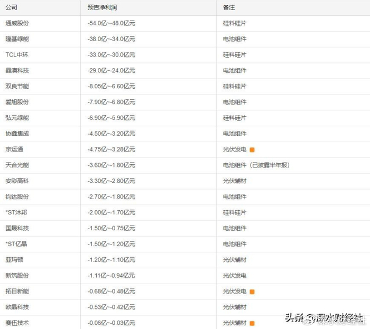Click 光伏辅材 remark in 安彩高科 row
This screenshot has width=370, height=329.
[235, 181]
